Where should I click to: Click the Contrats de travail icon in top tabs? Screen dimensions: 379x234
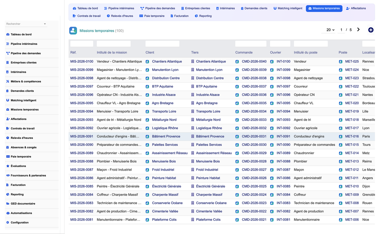coord(74,16)
